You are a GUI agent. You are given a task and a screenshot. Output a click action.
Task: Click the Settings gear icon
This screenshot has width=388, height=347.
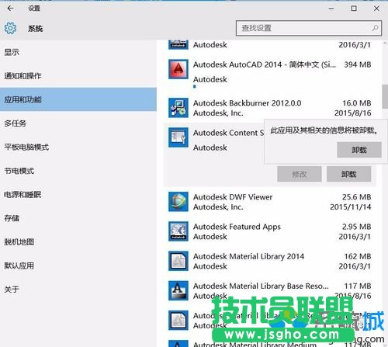tap(10, 28)
